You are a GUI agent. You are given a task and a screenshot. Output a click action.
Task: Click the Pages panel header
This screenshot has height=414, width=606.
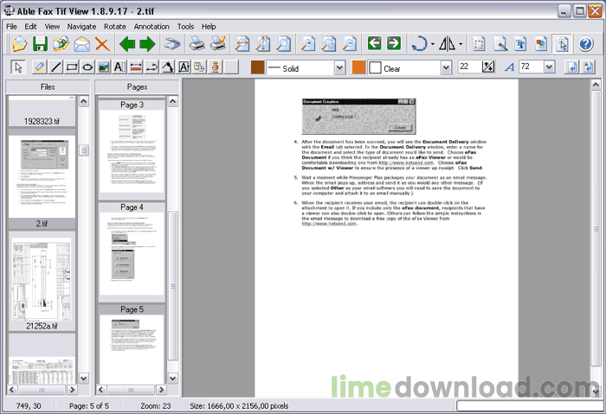[137, 87]
